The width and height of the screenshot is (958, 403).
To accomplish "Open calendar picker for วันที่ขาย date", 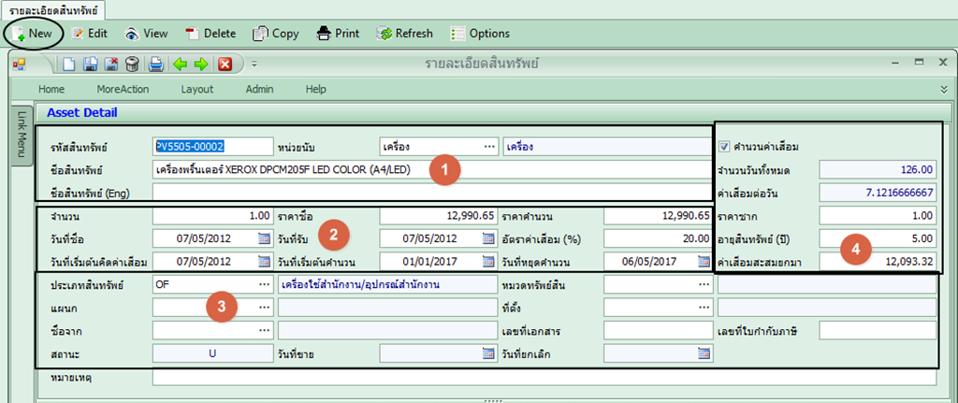I will 488,353.
